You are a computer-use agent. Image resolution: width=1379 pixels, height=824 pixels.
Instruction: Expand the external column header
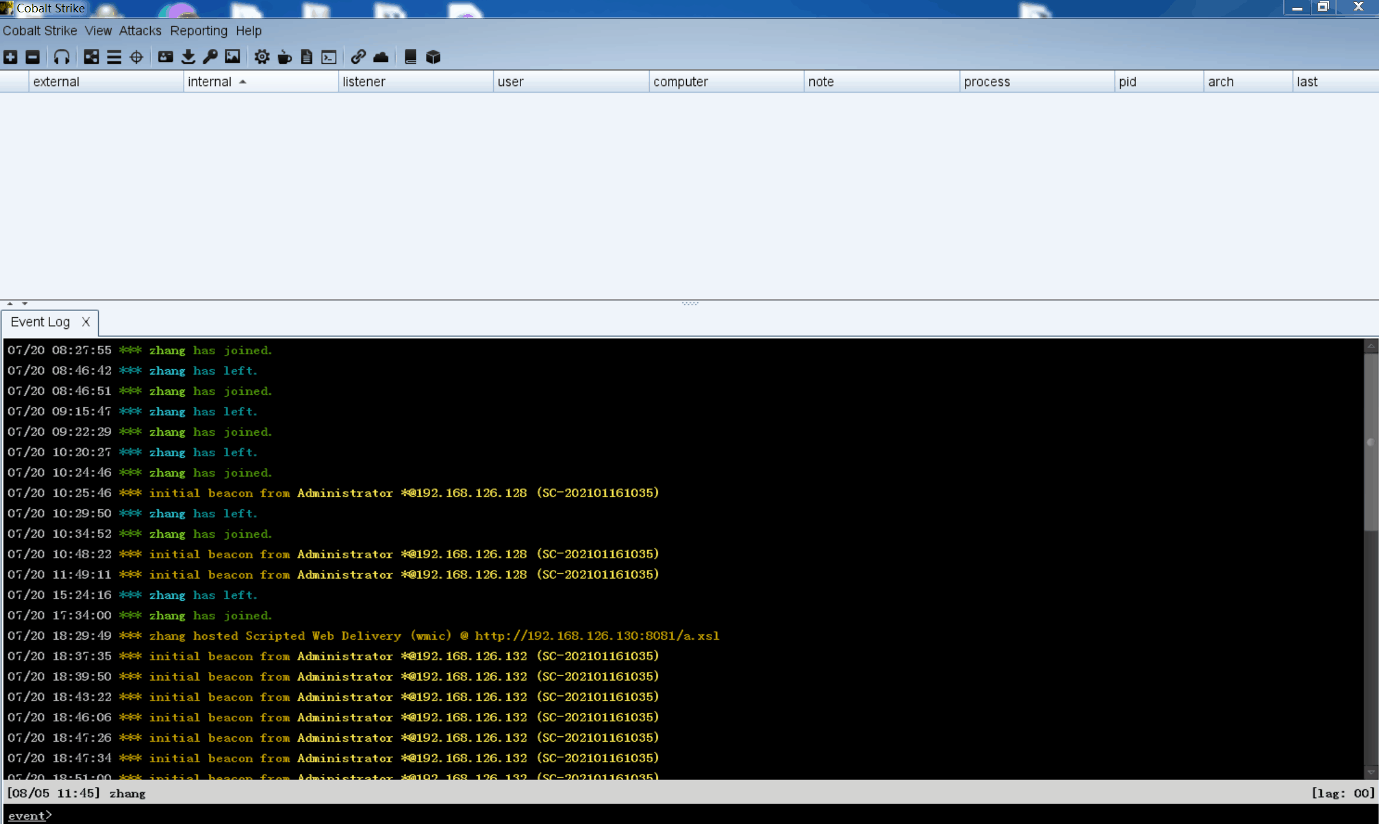(180, 82)
